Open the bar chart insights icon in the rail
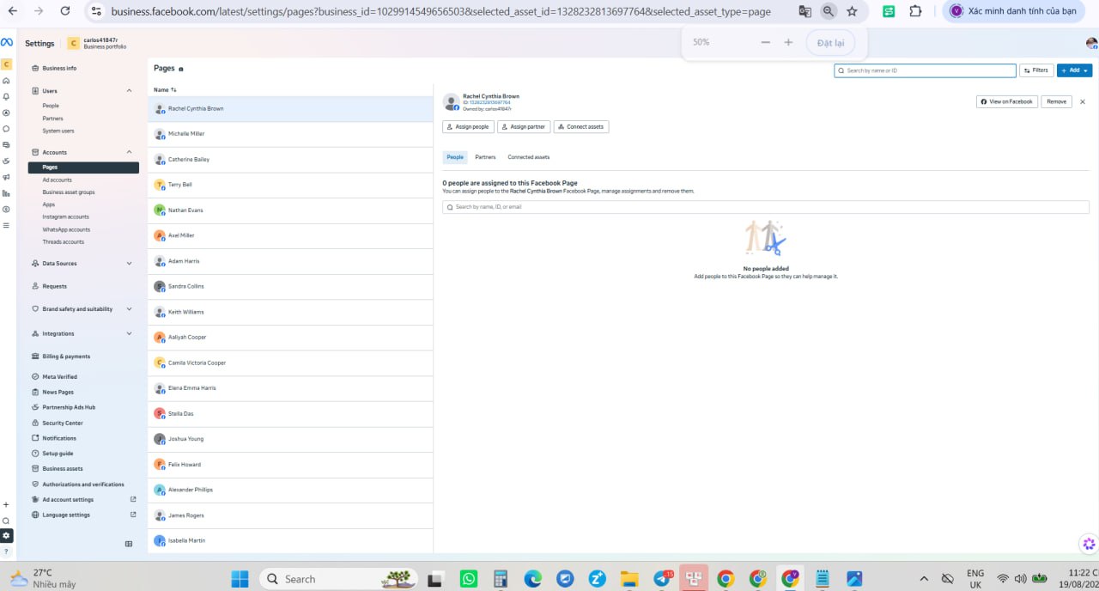The image size is (1099, 591). (x=6, y=193)
